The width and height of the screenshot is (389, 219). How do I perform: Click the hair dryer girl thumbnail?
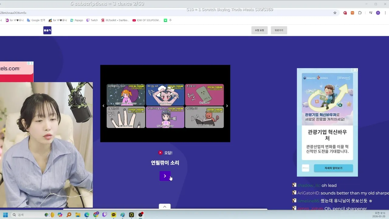[x=165, y=117]
